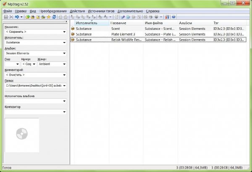Viewport: 252px width, 172px height.
Task: Sort by the Тэг column header
Action: 229,23
